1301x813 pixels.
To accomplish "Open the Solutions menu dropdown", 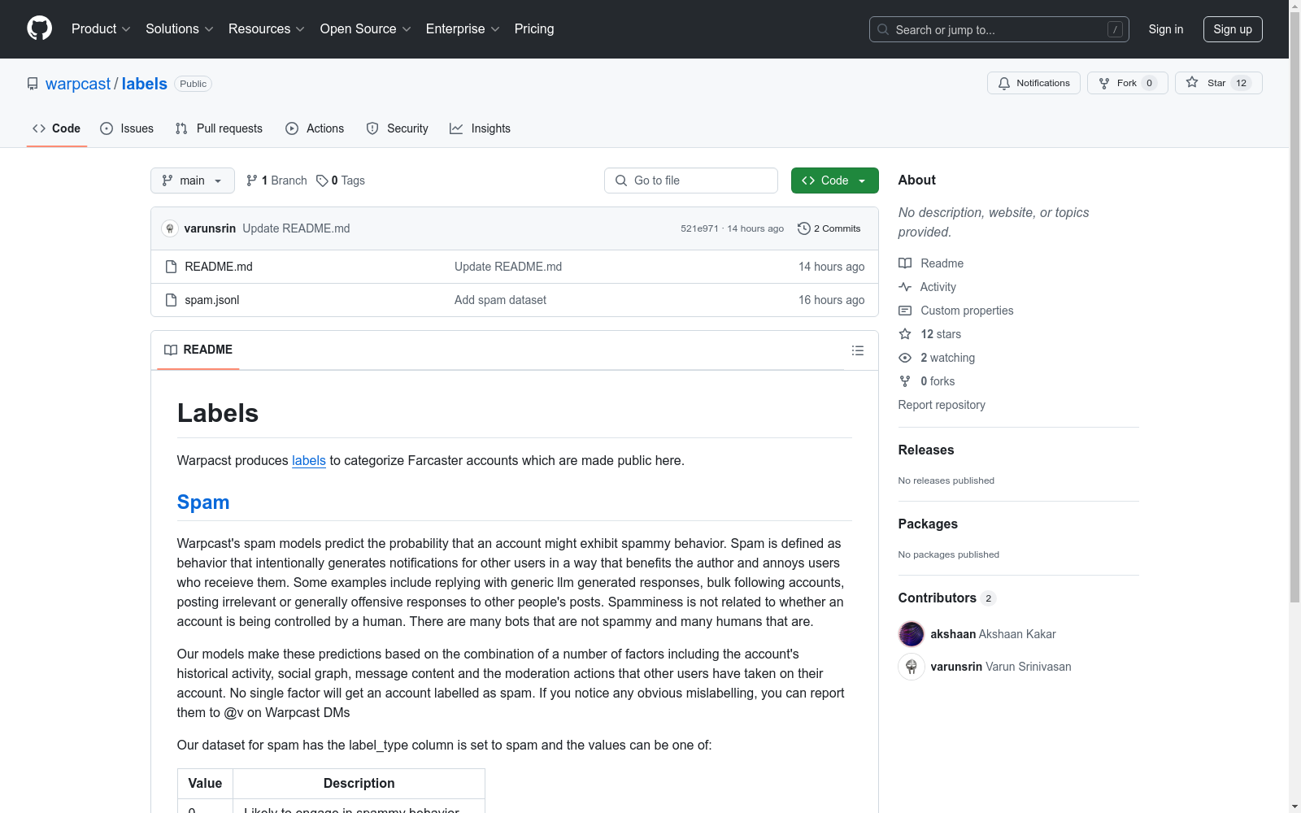I will (180, 28).
